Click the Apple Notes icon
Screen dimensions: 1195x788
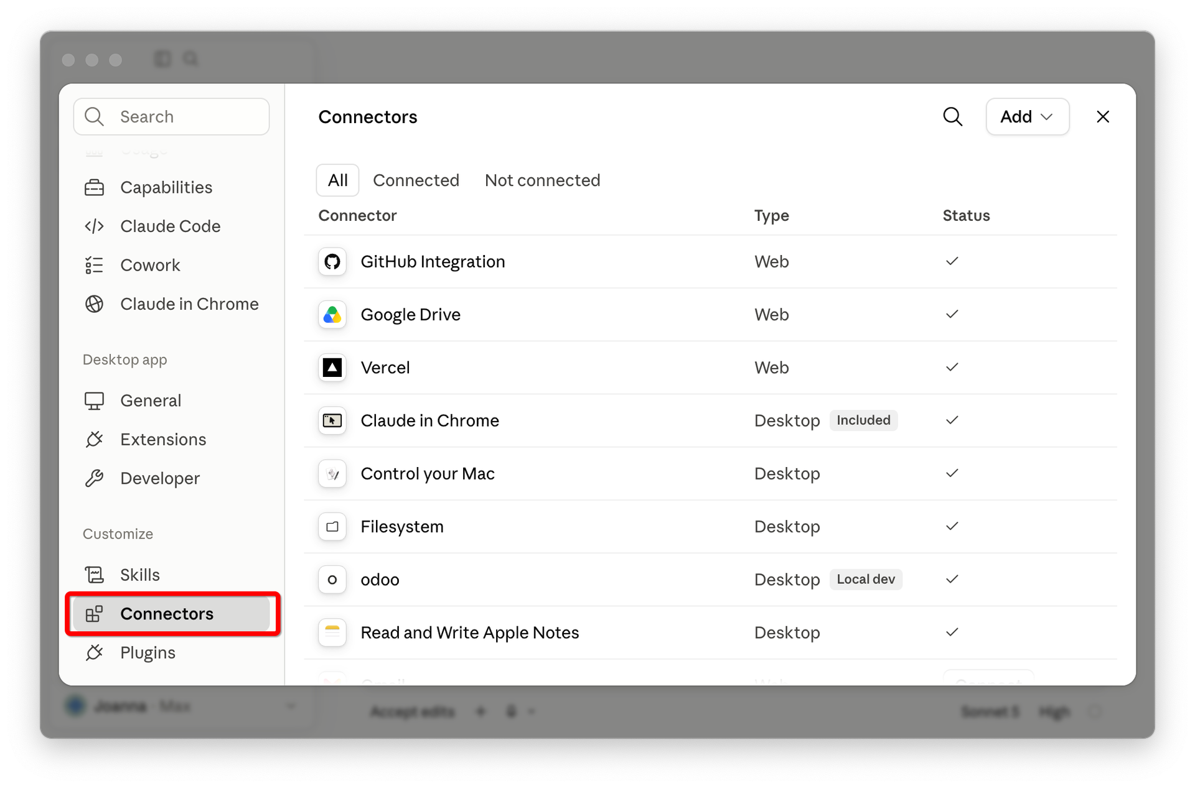(x=332, y=633)
